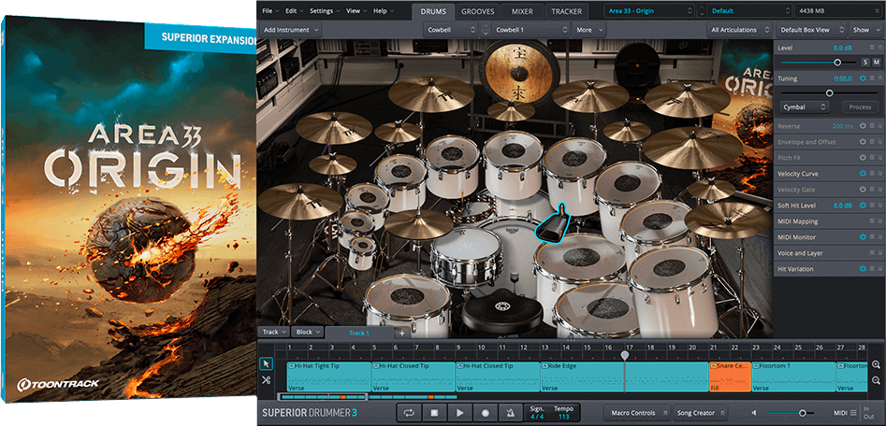The image size is (886, 426).
Task: Open the View menu
Action: [356, 10]
